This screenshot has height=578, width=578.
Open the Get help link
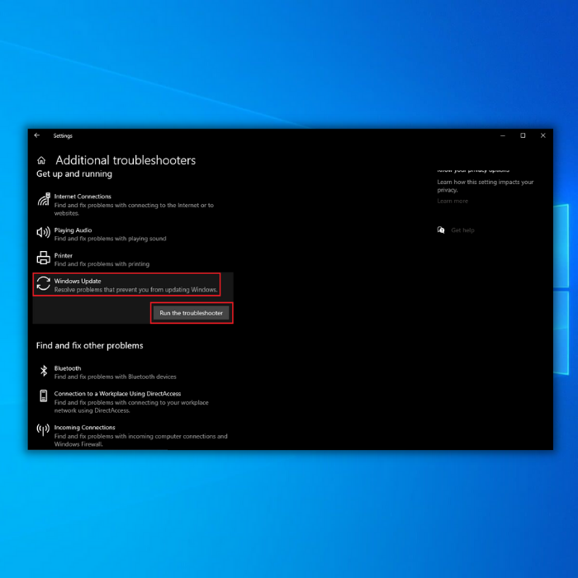click(x=462, y=230)
